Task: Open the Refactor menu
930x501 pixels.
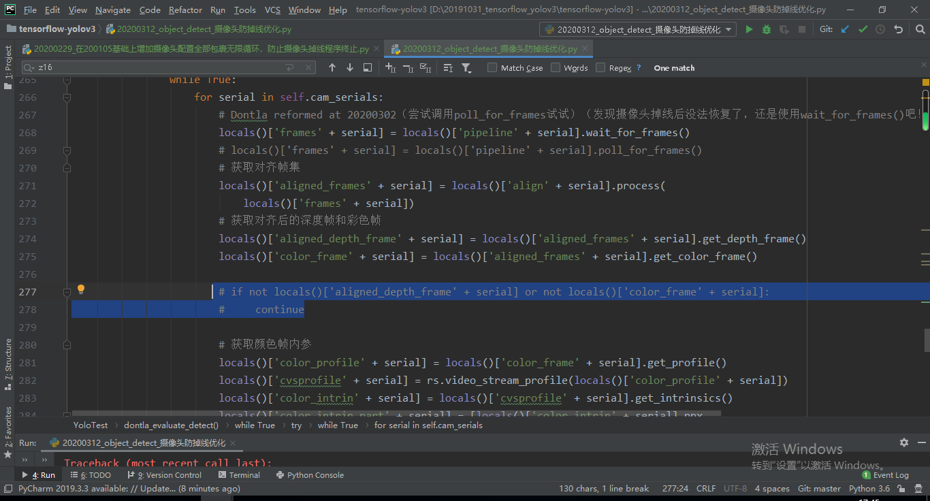Action: (x=185, y=10)
